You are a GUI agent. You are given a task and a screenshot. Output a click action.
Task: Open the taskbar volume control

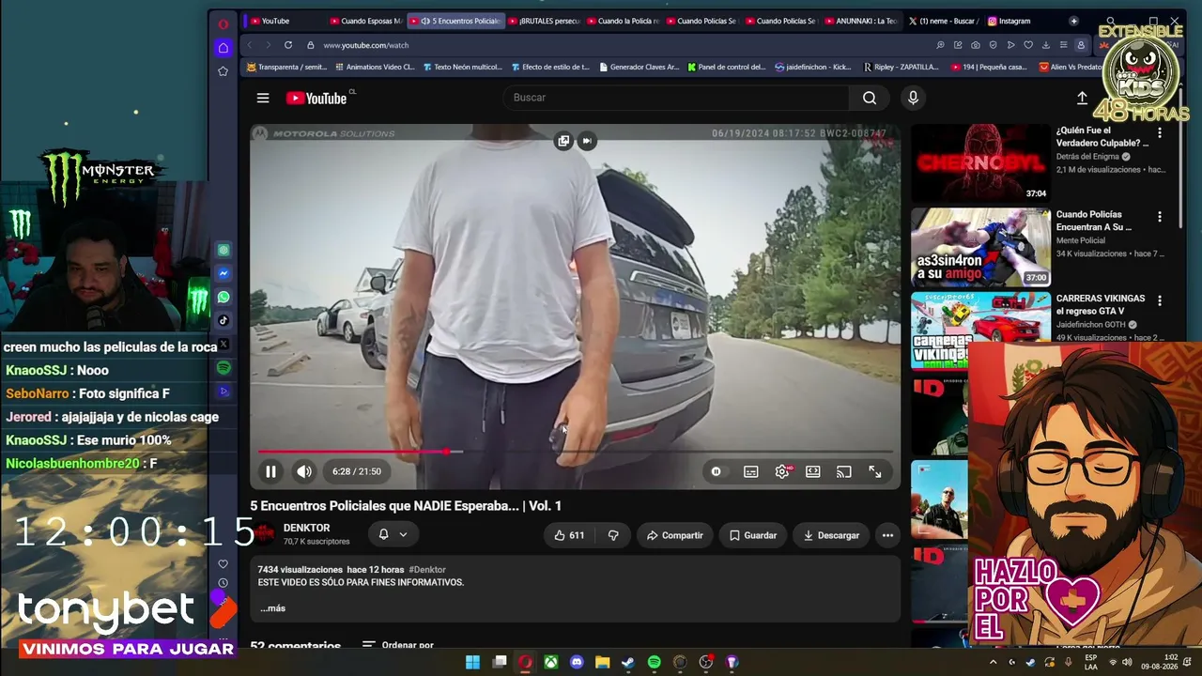coord(1127,662)
